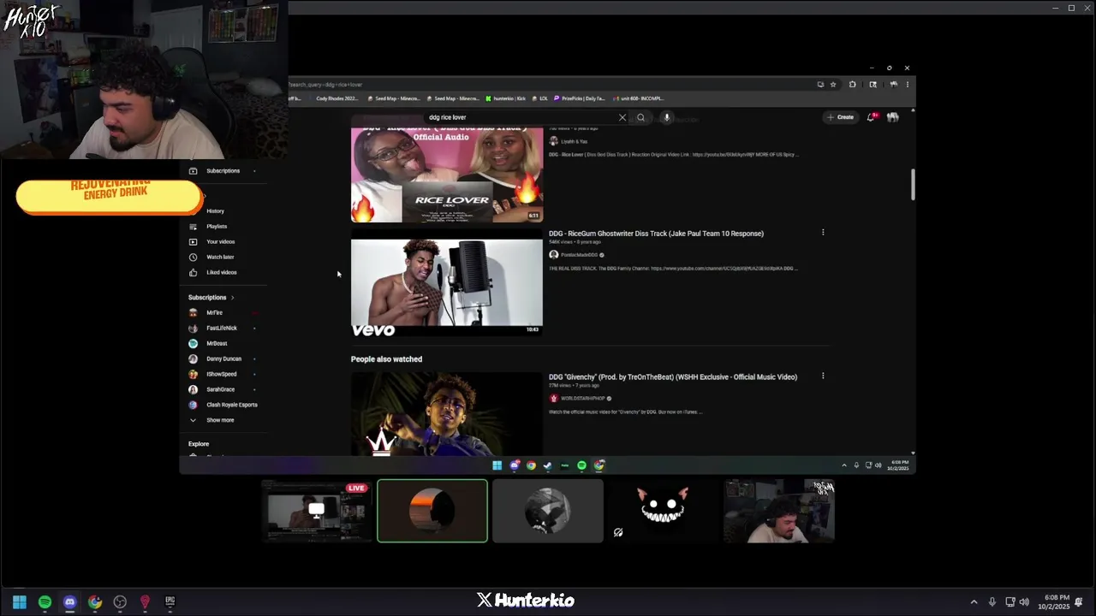This screenshot has height=616, width=1096.
Task: Open the SarahGrace subscription channel
Action: [220, 389]
